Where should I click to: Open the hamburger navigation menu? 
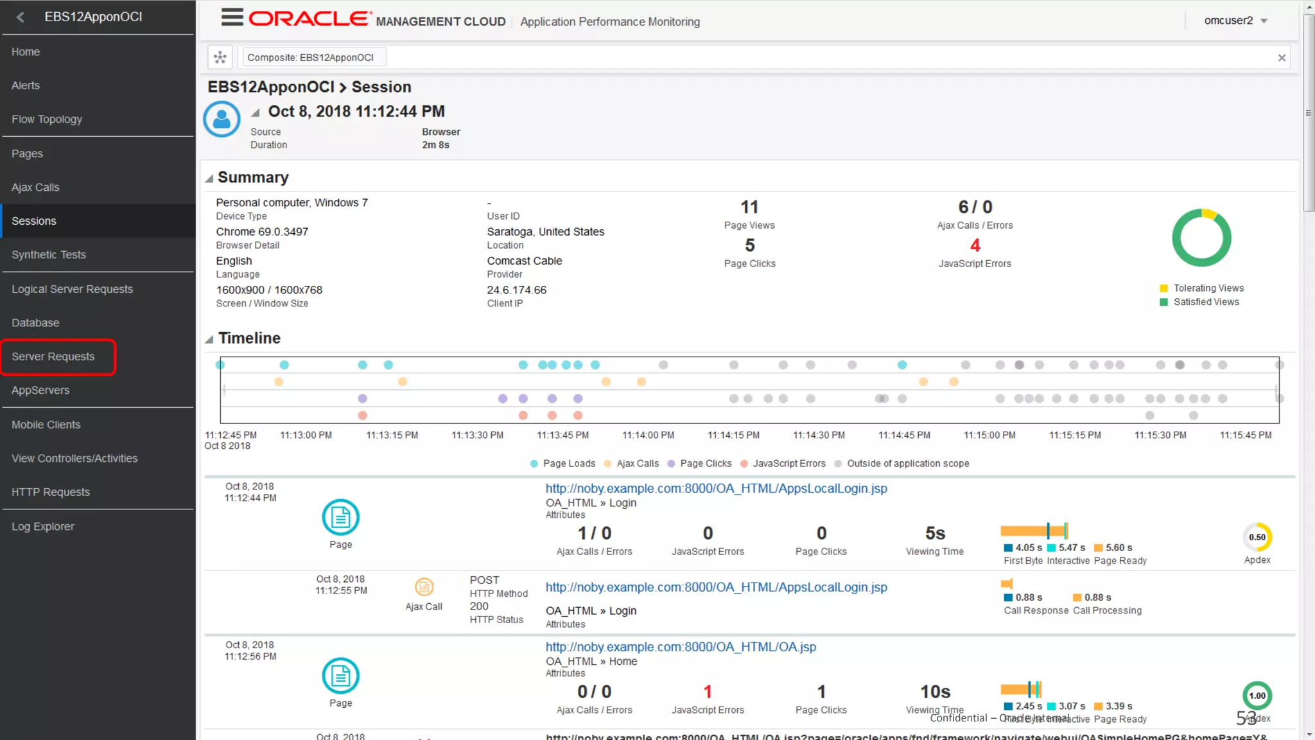(232, 17)
